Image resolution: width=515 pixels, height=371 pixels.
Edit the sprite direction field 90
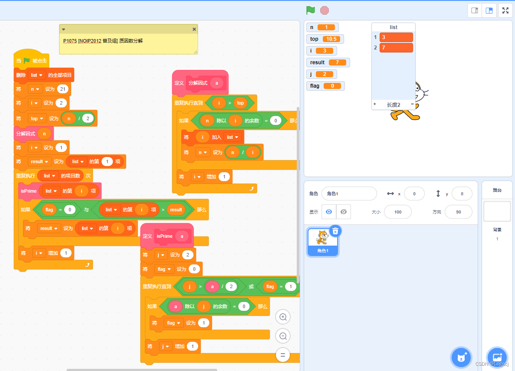[459, 212]
